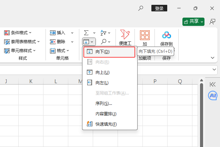Choose 向左(L) fill left menu item
The height and width of the screenshot is (147, 220).
coord(110,83)
